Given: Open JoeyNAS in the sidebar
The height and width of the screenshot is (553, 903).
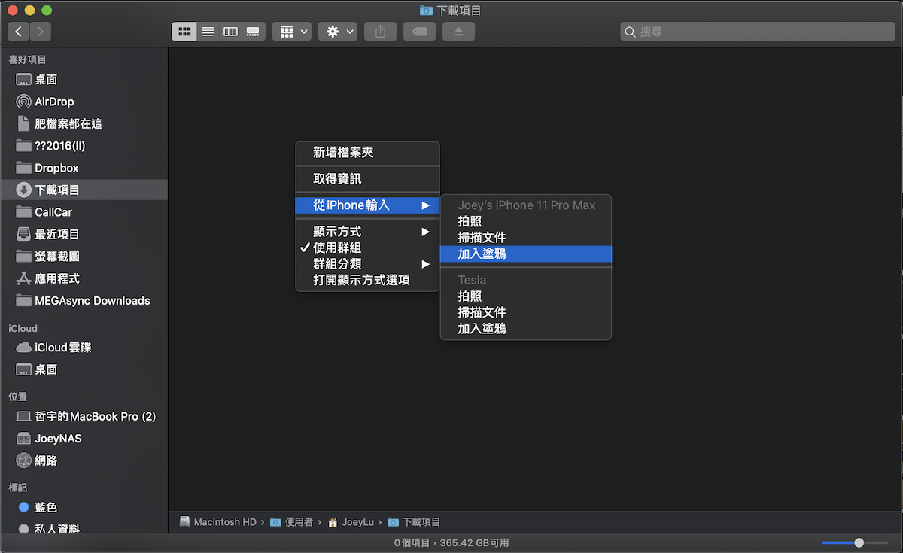Looking at the screenshot, I should point(84,439).
